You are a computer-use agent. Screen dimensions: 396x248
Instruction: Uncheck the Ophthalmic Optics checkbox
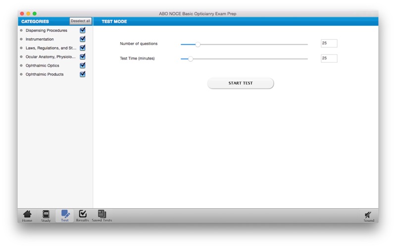pos(83,65)
